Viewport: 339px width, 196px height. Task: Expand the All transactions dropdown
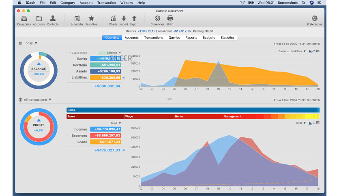[x=50, y=100]
